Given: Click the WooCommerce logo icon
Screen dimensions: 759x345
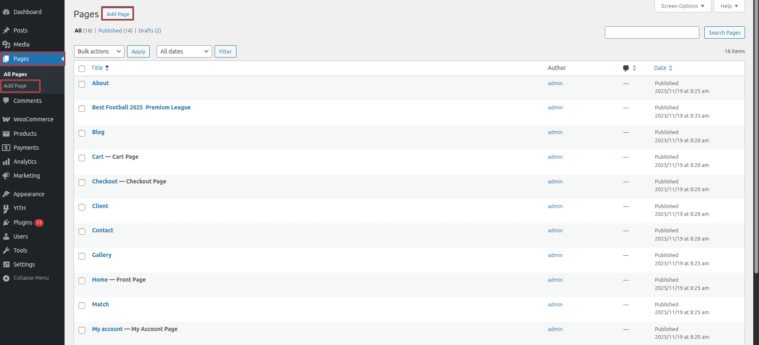Looking at the screenshot, I should click(x=6, y=119).
